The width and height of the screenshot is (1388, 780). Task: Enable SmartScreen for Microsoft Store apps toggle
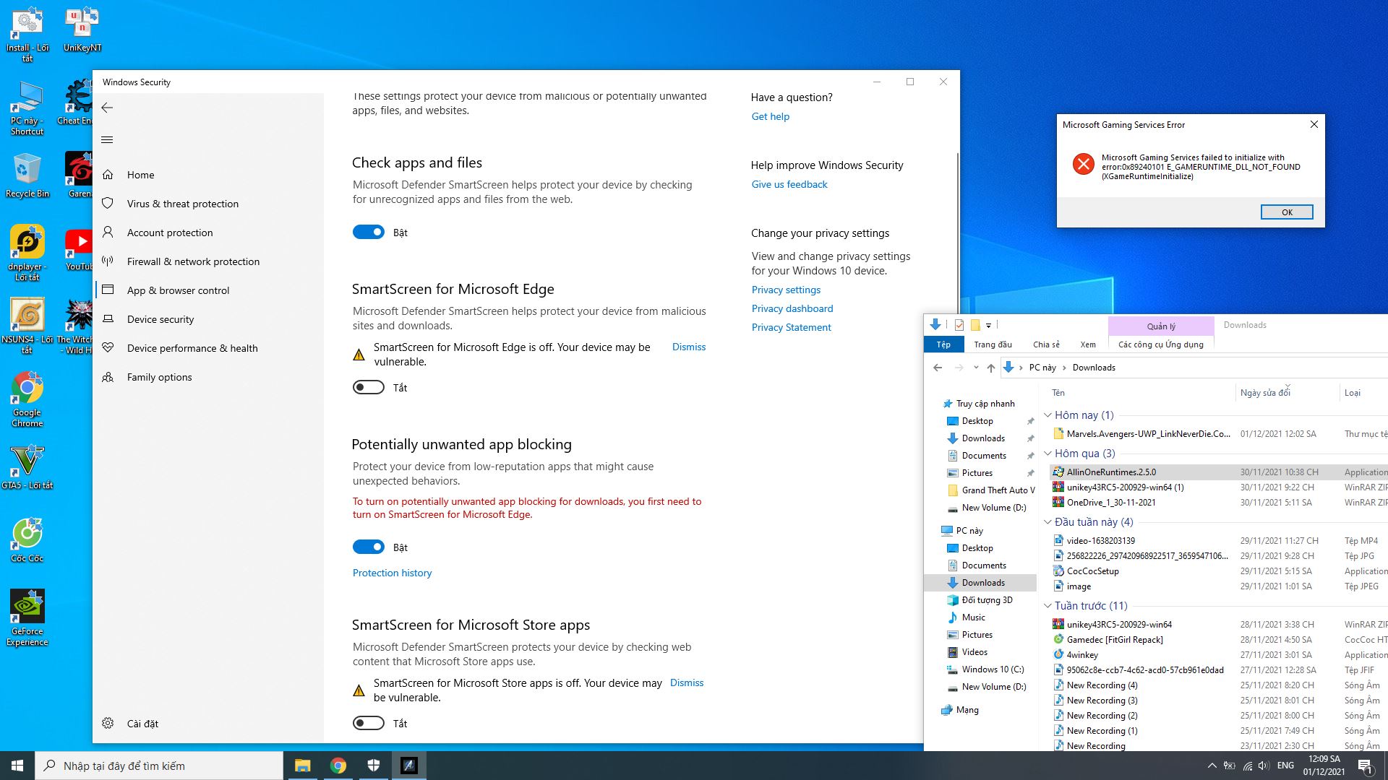pos(369,724)
